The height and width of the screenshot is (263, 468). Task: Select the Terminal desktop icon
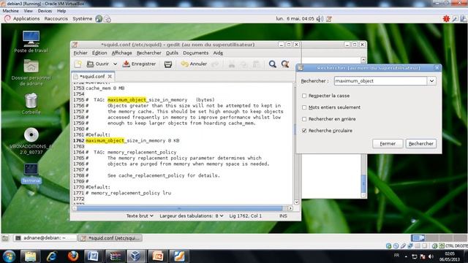[x=31, y=173]
